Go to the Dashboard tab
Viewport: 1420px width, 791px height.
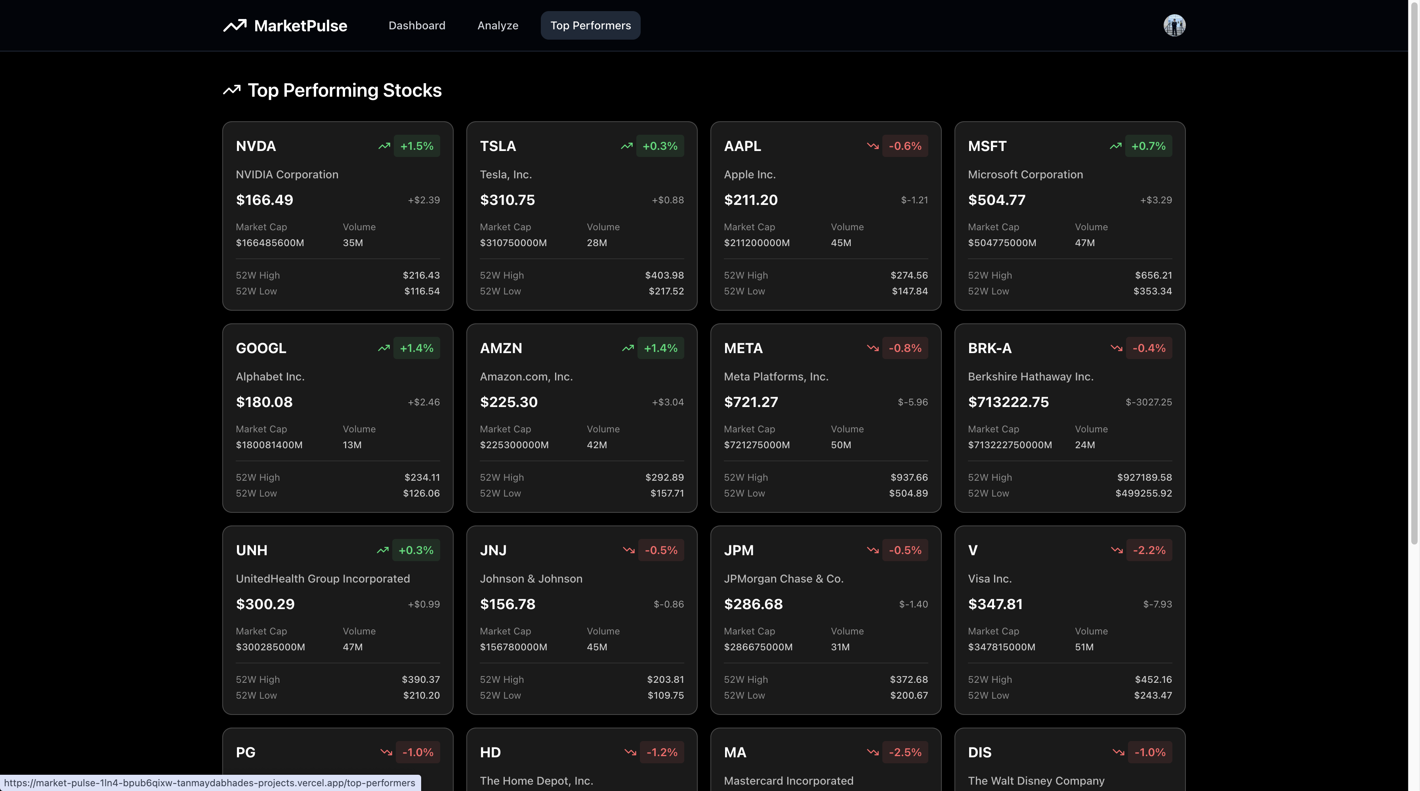(x=417, y=25)
